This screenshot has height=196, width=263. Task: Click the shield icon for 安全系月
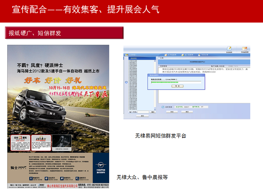(x=47, y=179)
